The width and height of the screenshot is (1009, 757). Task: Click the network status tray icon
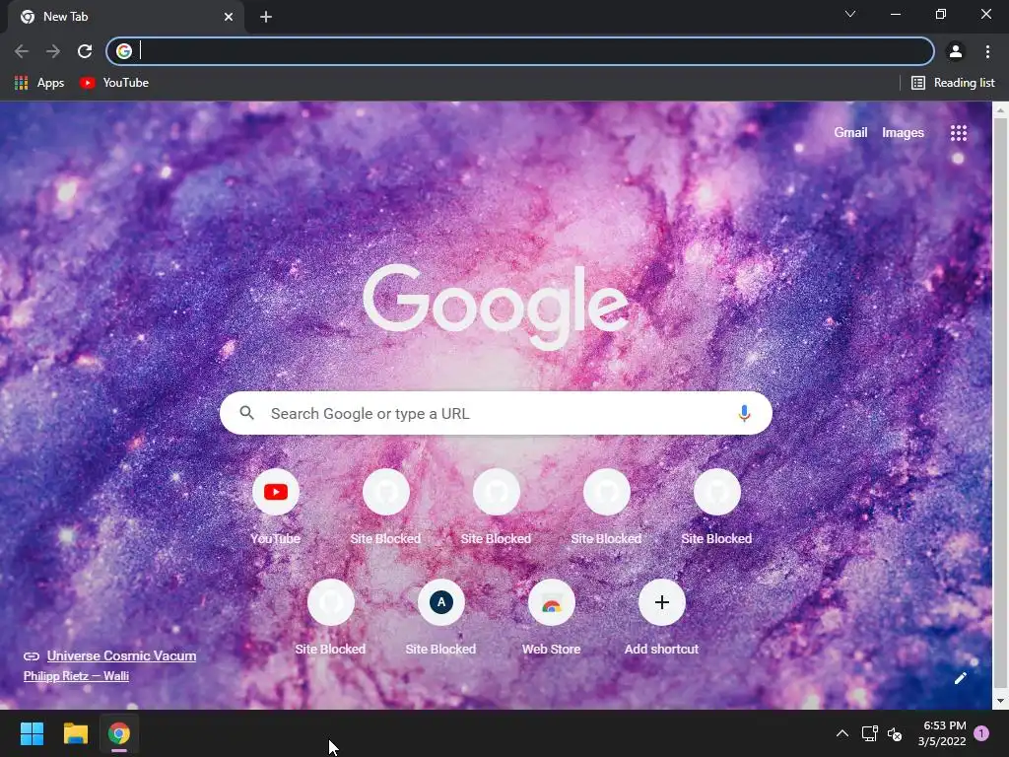(870, 733)
